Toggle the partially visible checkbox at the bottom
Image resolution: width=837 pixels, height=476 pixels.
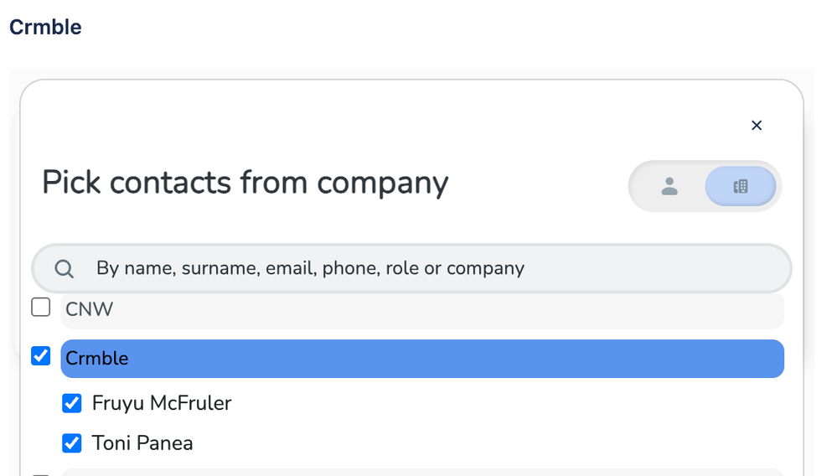[x=41, y=474]
